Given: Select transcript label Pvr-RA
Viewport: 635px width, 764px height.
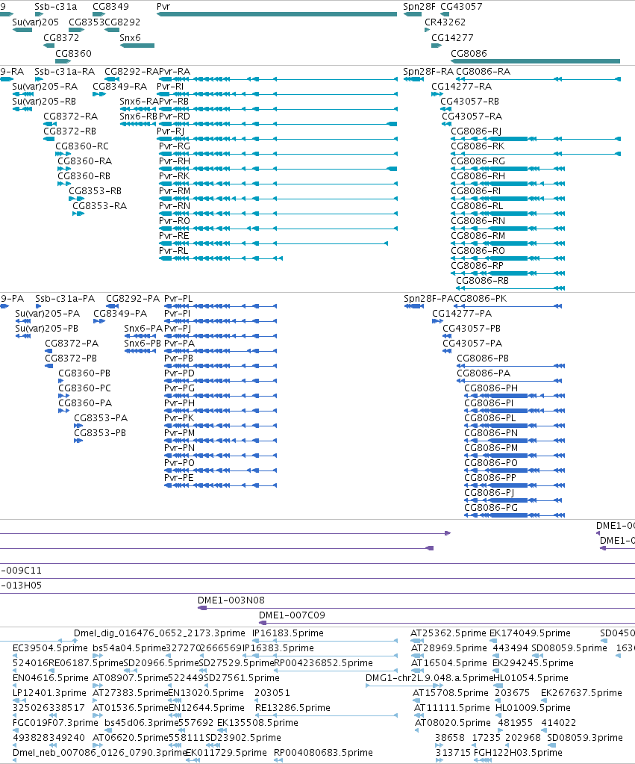Looking at the screenshot, I should 175,72.
